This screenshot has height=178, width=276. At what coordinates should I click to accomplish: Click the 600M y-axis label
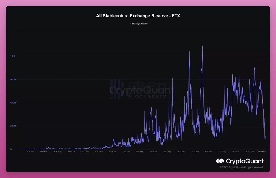pos(13,103)
